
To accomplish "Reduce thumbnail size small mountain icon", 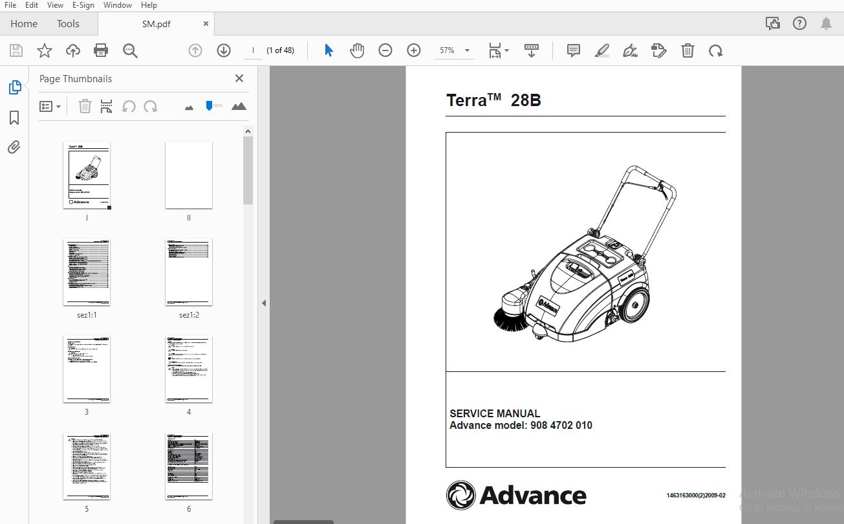I will (189, 107).
